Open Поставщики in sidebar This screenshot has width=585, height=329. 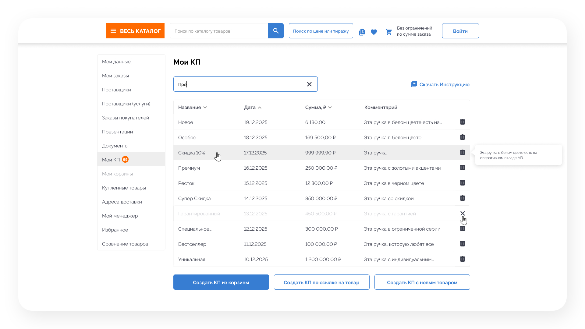[131, 90]
